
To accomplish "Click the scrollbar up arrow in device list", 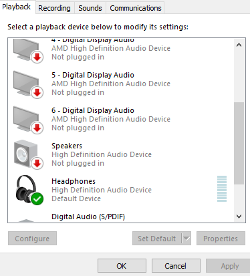I will [239, 45].
